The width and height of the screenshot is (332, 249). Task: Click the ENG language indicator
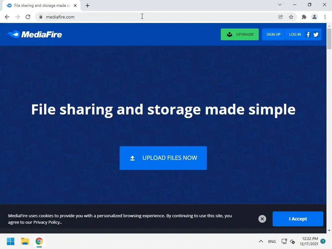(x=272, y=241)
